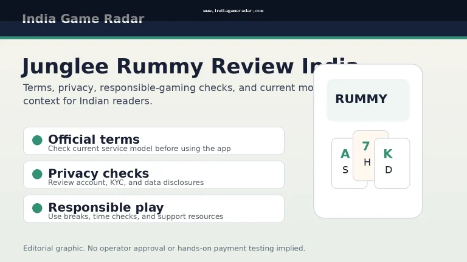
Task: Click the RUMMY label box
Action: (368, 100)
